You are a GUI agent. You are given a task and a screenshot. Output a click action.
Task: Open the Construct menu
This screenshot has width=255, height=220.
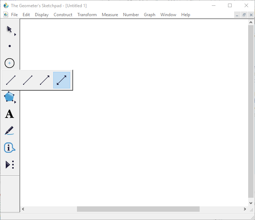tap(63, 15)
